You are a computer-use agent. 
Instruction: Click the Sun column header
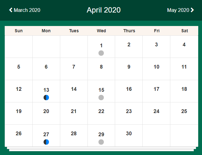pos(19,31)
